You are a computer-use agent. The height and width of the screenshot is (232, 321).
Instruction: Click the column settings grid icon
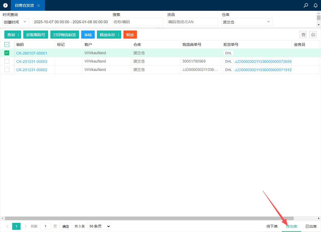coord(303,35)
